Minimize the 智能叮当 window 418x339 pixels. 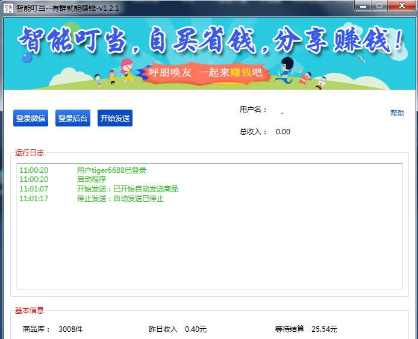(363, 6)
